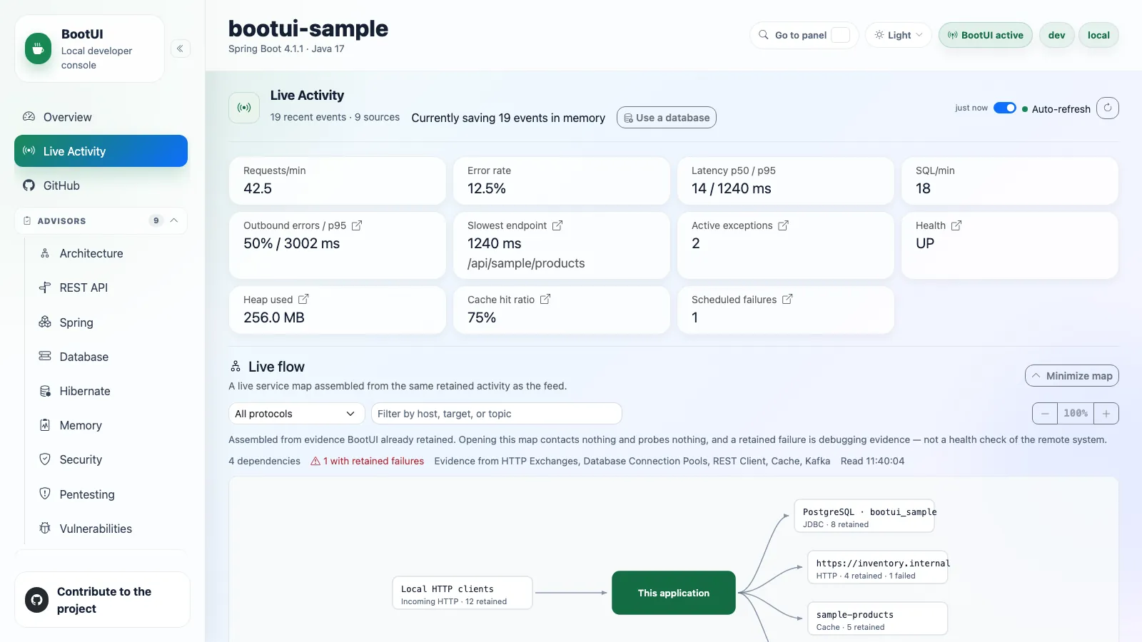The image size is (1142, 642).
Task: Open Health external link icon
Action: 956,225
